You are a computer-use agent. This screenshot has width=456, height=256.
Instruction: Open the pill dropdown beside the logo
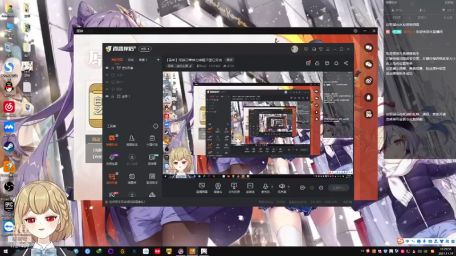tap(145, 49)
